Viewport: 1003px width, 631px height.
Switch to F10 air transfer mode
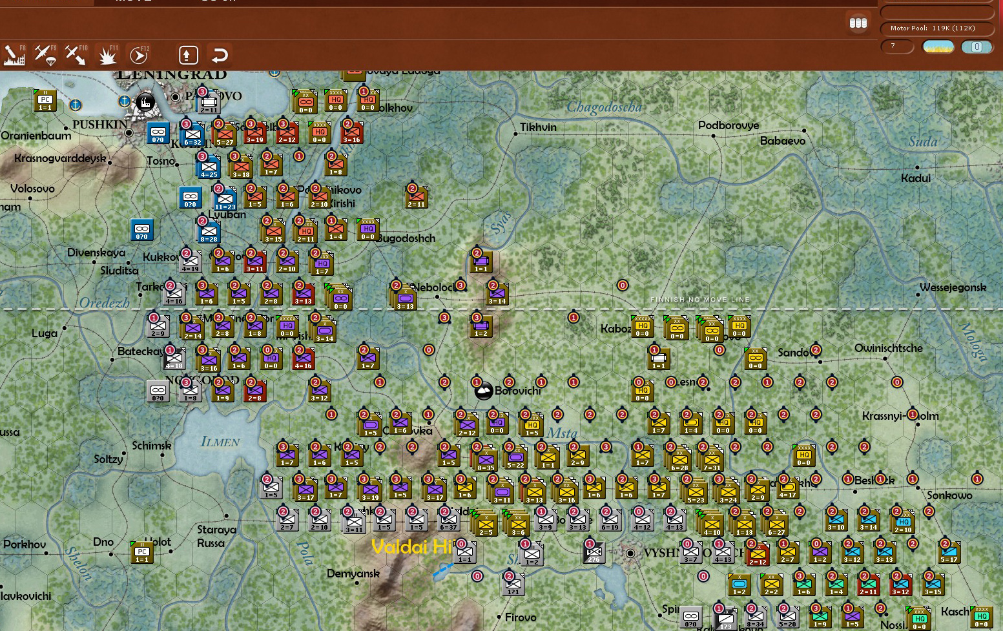76,55
